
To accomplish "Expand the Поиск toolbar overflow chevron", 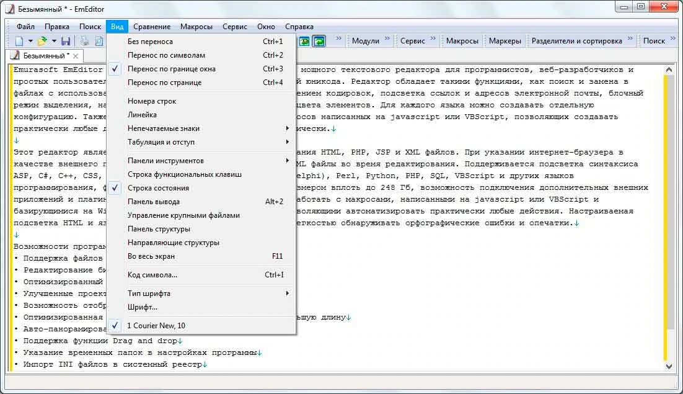I will point(673,38).
